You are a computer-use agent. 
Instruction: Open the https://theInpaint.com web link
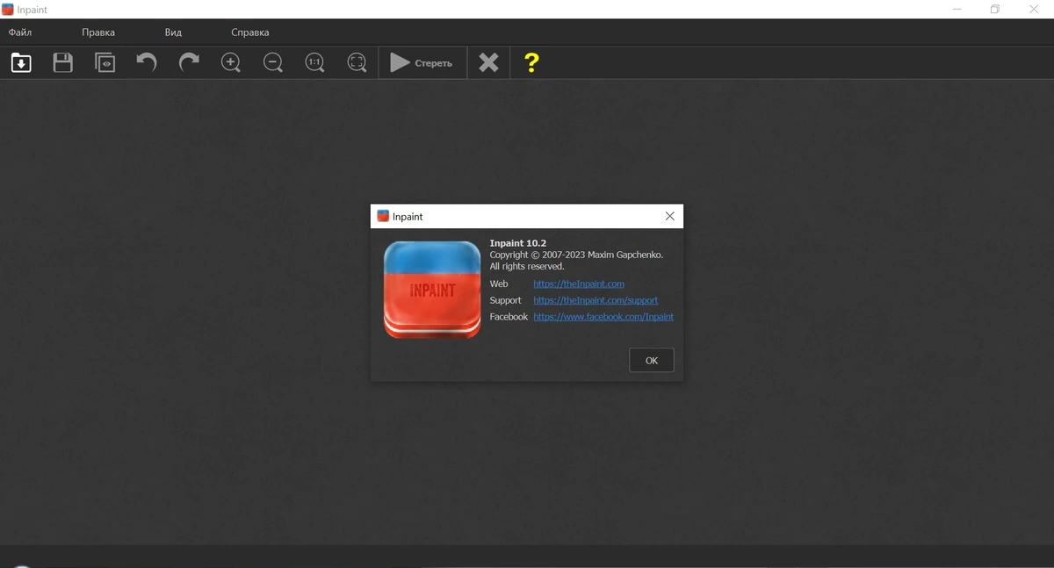tap(579, 284)
